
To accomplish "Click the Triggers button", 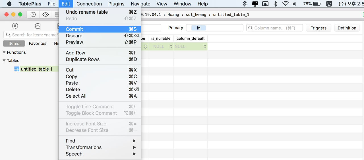I will tap(318, 28).
